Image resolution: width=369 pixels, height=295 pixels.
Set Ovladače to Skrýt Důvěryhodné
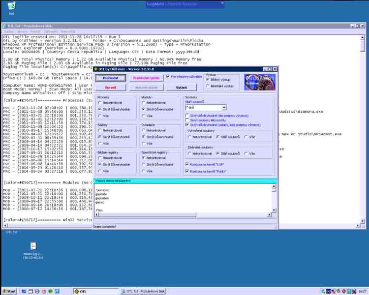144,137
